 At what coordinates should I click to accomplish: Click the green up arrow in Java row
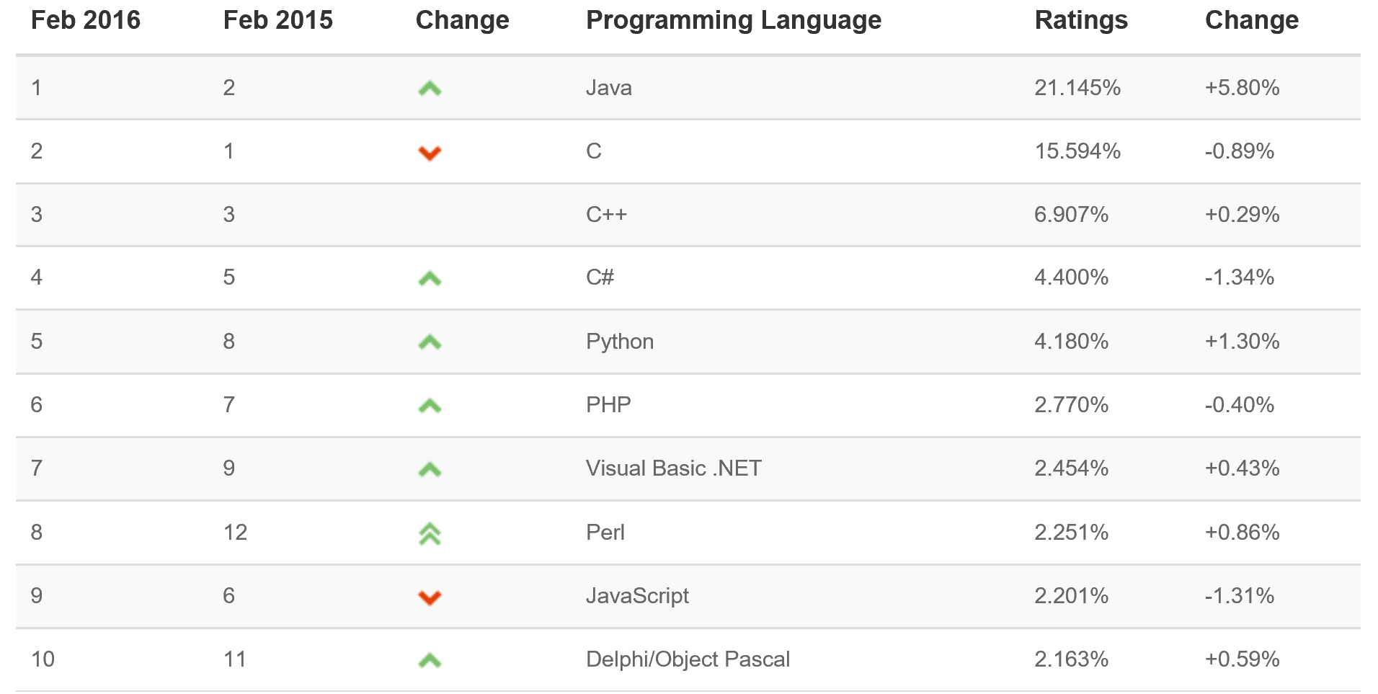430,89
